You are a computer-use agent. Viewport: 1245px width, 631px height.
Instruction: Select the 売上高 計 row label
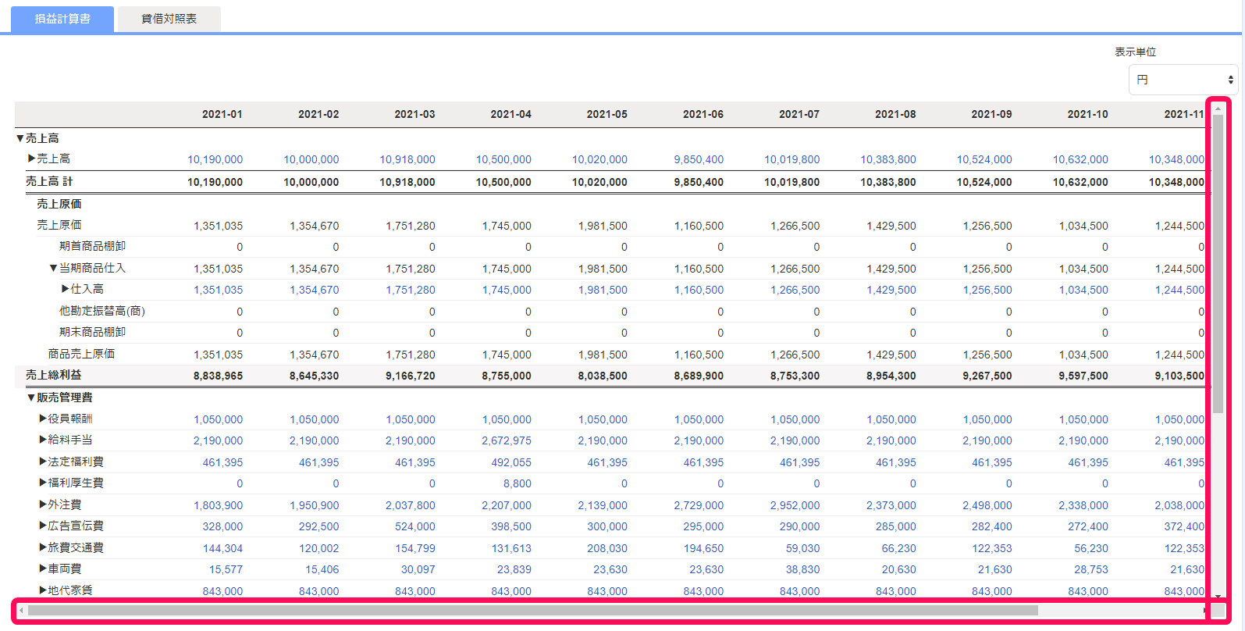[x=49, y=181]
